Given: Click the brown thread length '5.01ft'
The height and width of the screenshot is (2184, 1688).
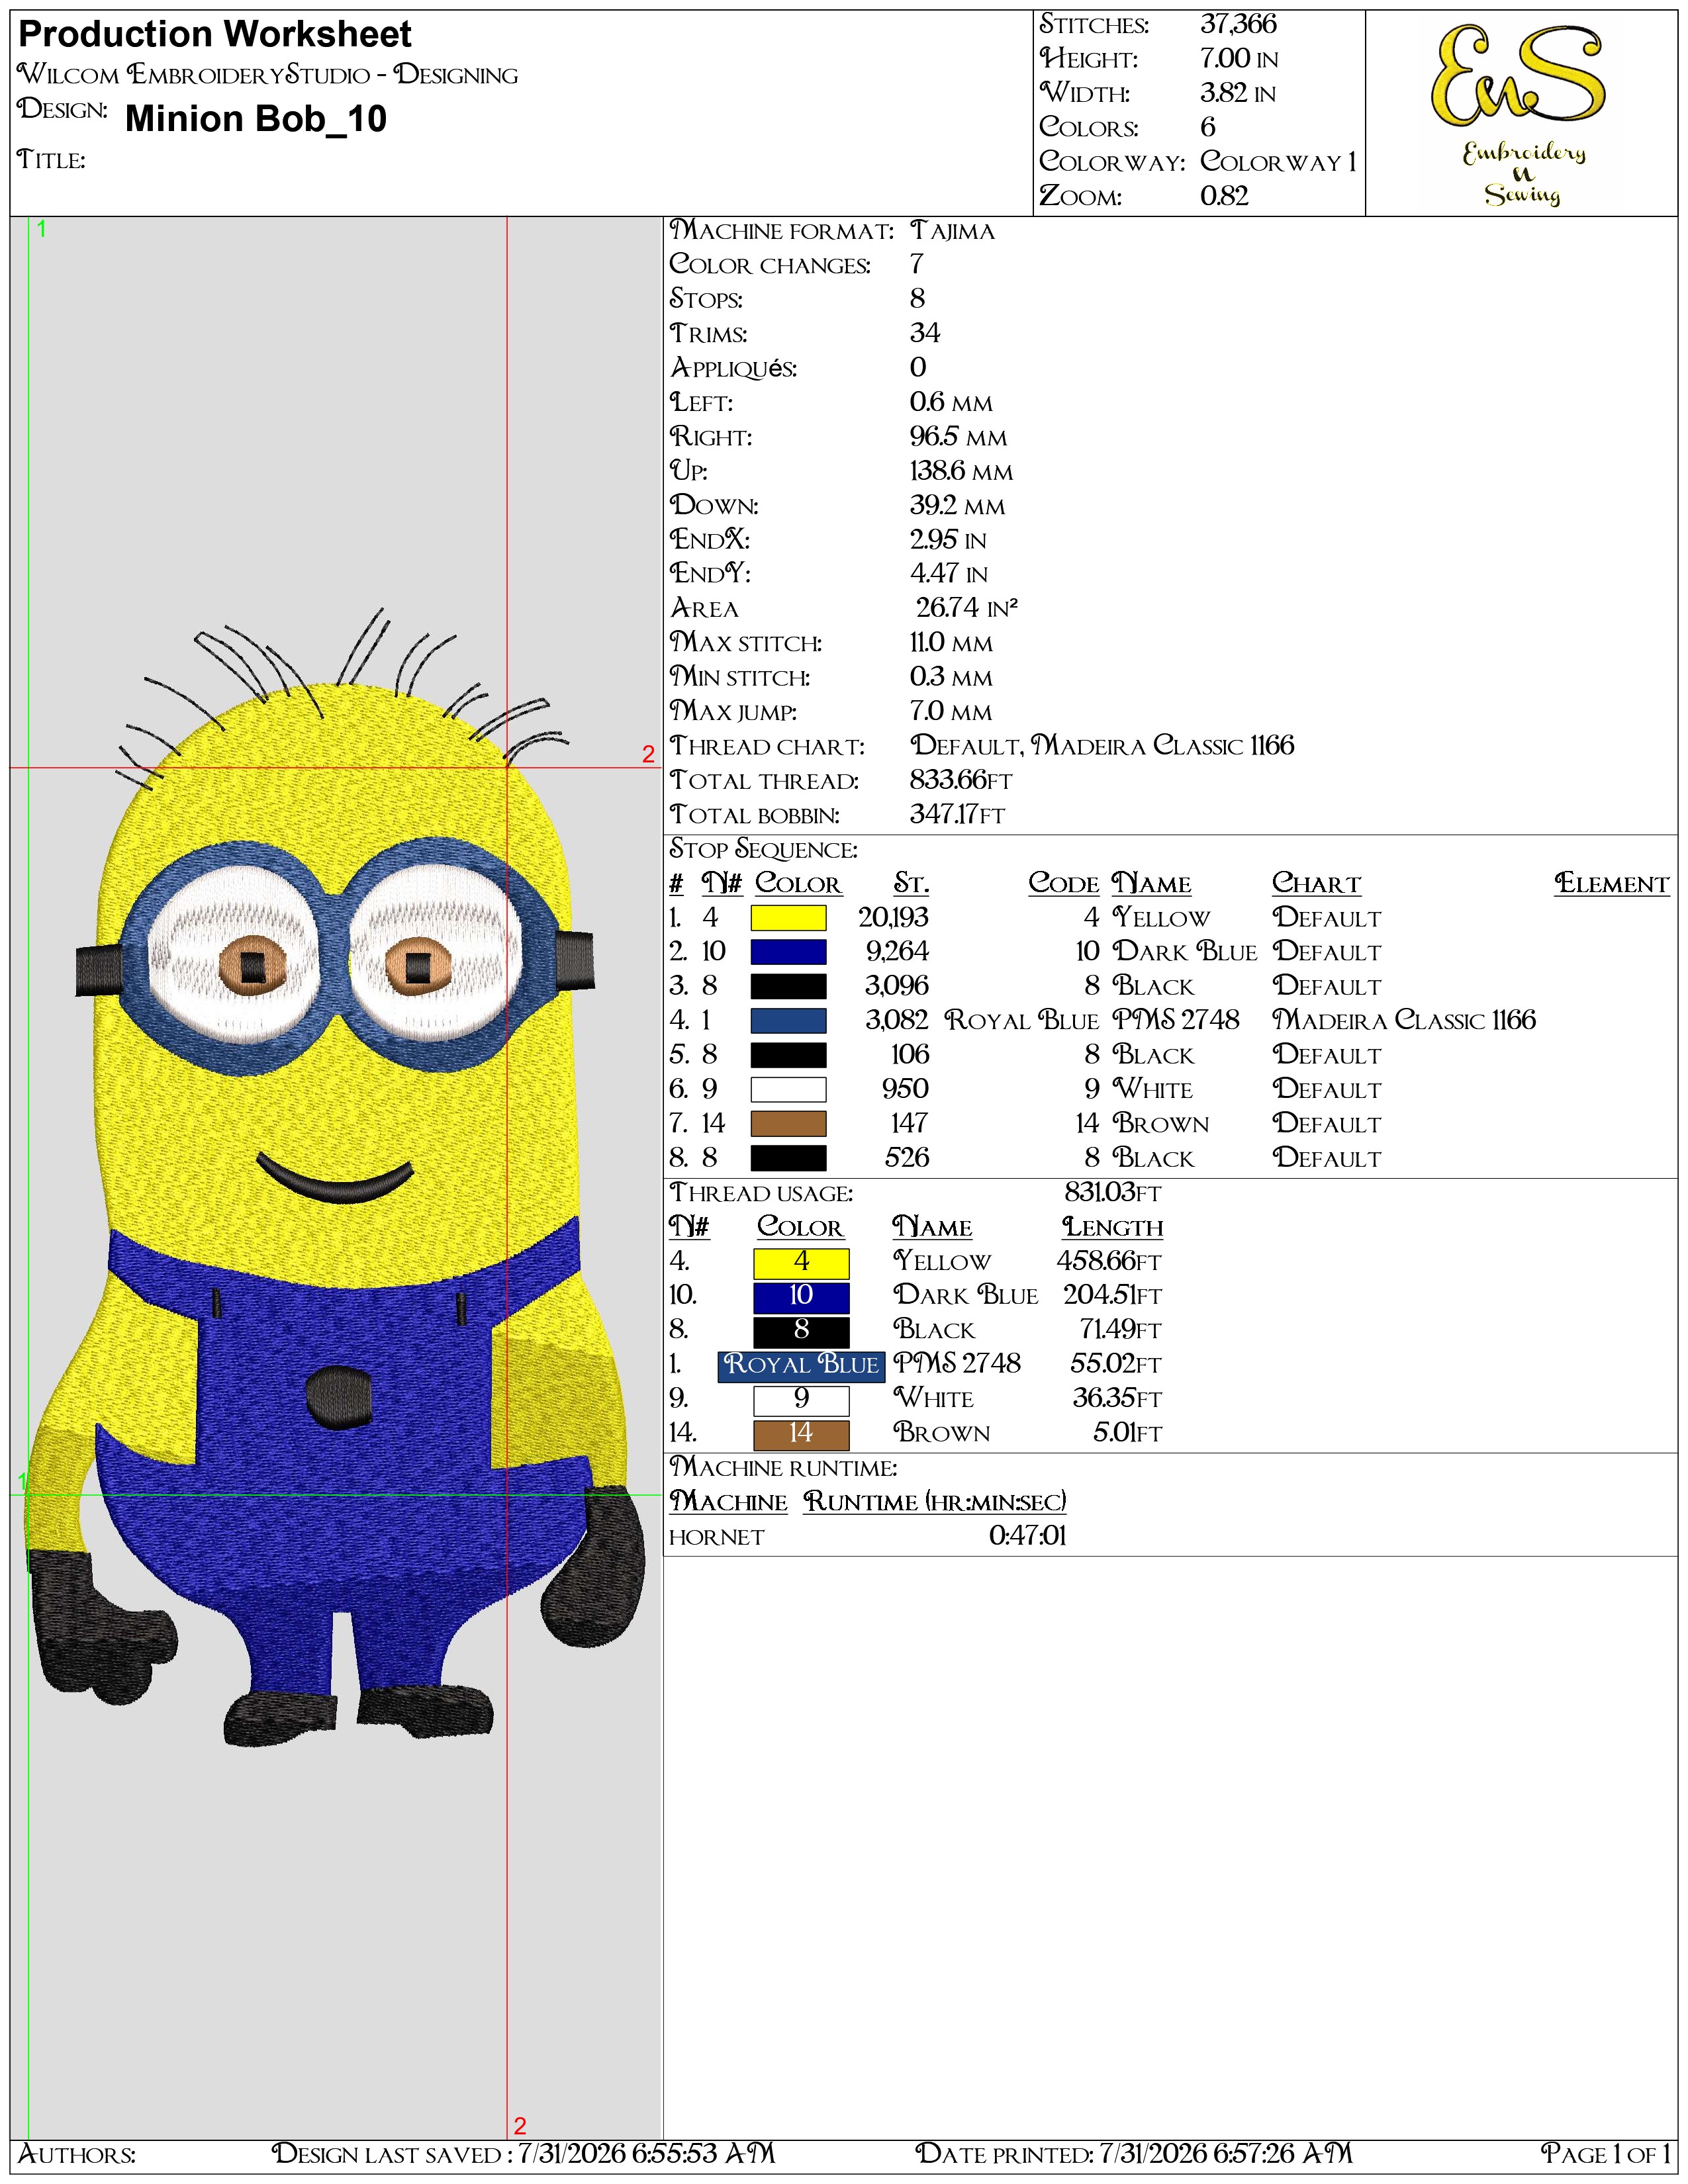Looking at the screenshot, I should tap(1128, 1434).
